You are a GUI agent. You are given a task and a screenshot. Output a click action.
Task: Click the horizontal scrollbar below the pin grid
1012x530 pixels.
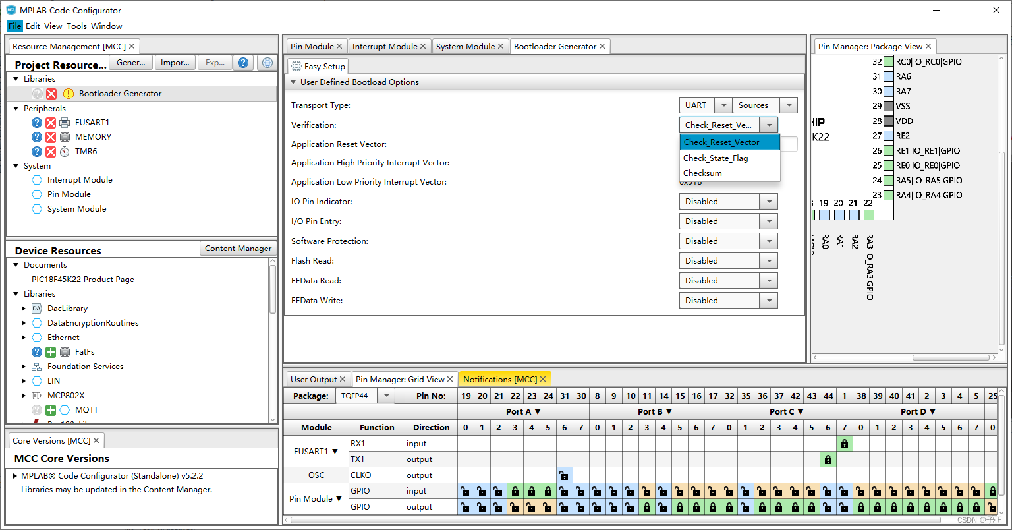pyautogui.click(x=593, y=520)
